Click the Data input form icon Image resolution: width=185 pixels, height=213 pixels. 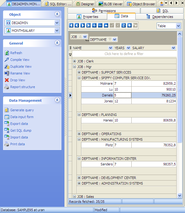pos(7,117)
